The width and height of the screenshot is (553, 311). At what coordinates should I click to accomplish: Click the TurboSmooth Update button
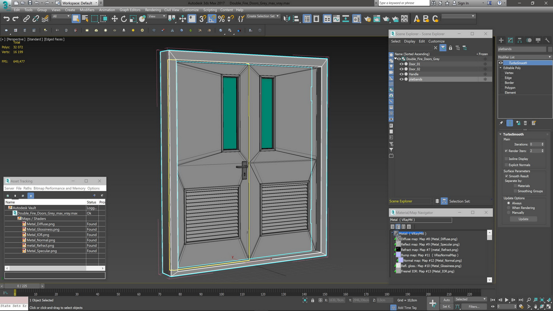point(523,219)
